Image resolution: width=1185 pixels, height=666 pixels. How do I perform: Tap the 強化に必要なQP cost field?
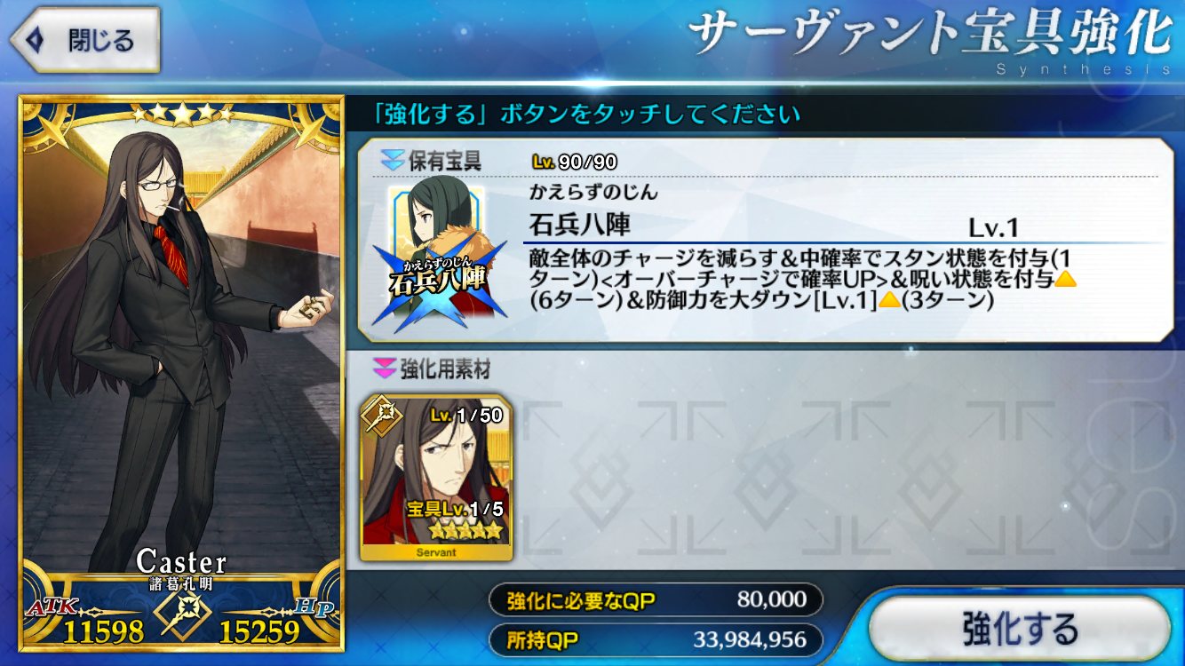click(x=656, y=600)
